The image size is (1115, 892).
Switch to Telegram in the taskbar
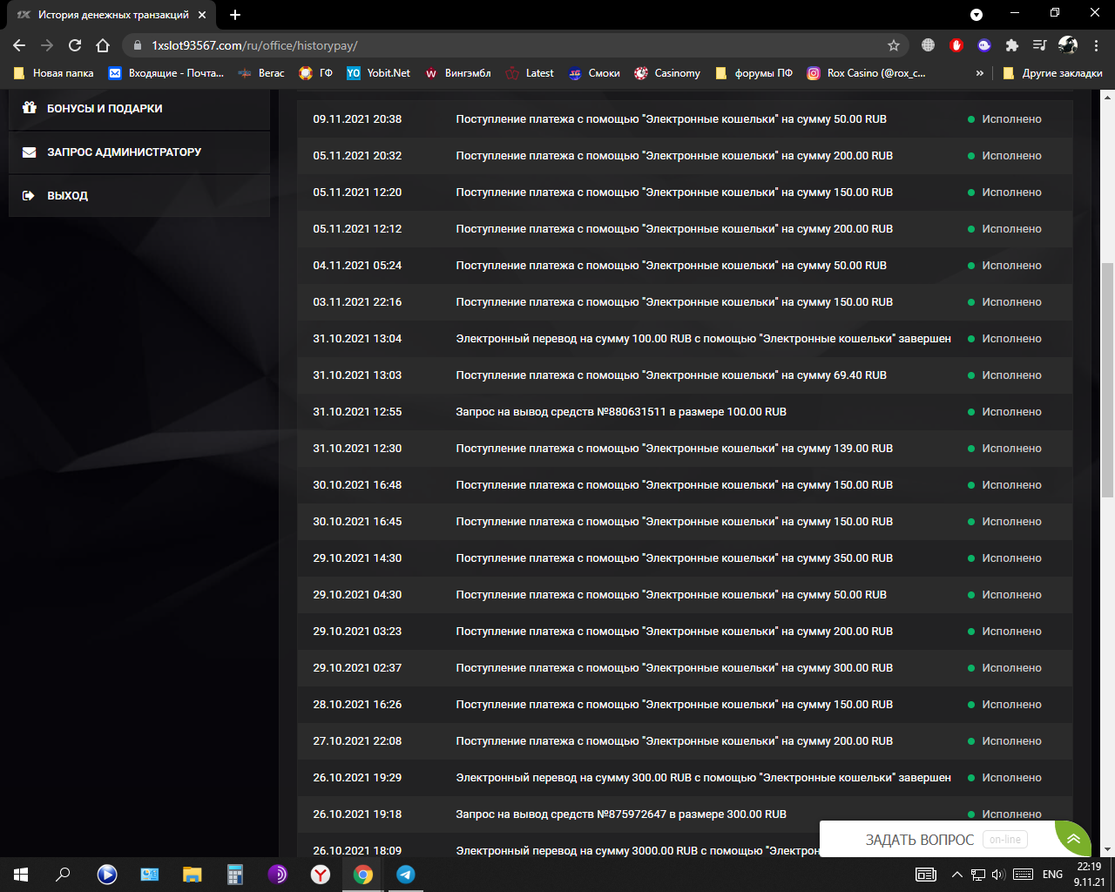406,875
